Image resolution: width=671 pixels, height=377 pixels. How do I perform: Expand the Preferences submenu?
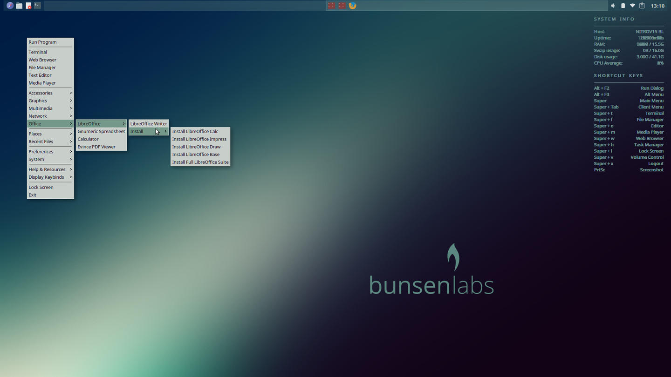(x=50, y=152)
